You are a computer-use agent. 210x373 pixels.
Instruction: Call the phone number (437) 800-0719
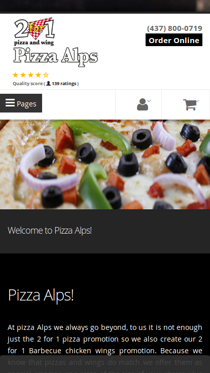174,28
